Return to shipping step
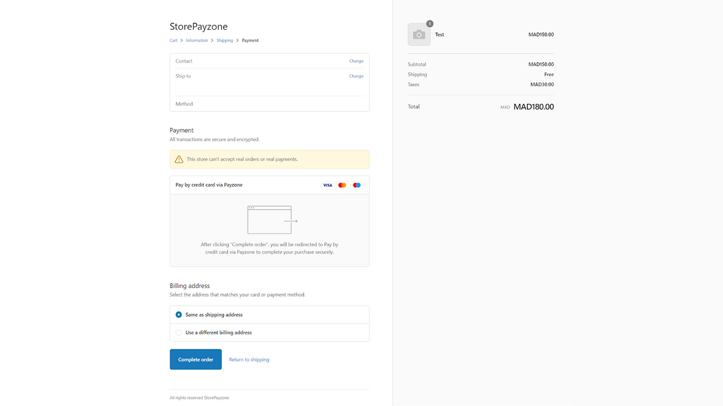The image size is (723, 406). tap(249, 360)
